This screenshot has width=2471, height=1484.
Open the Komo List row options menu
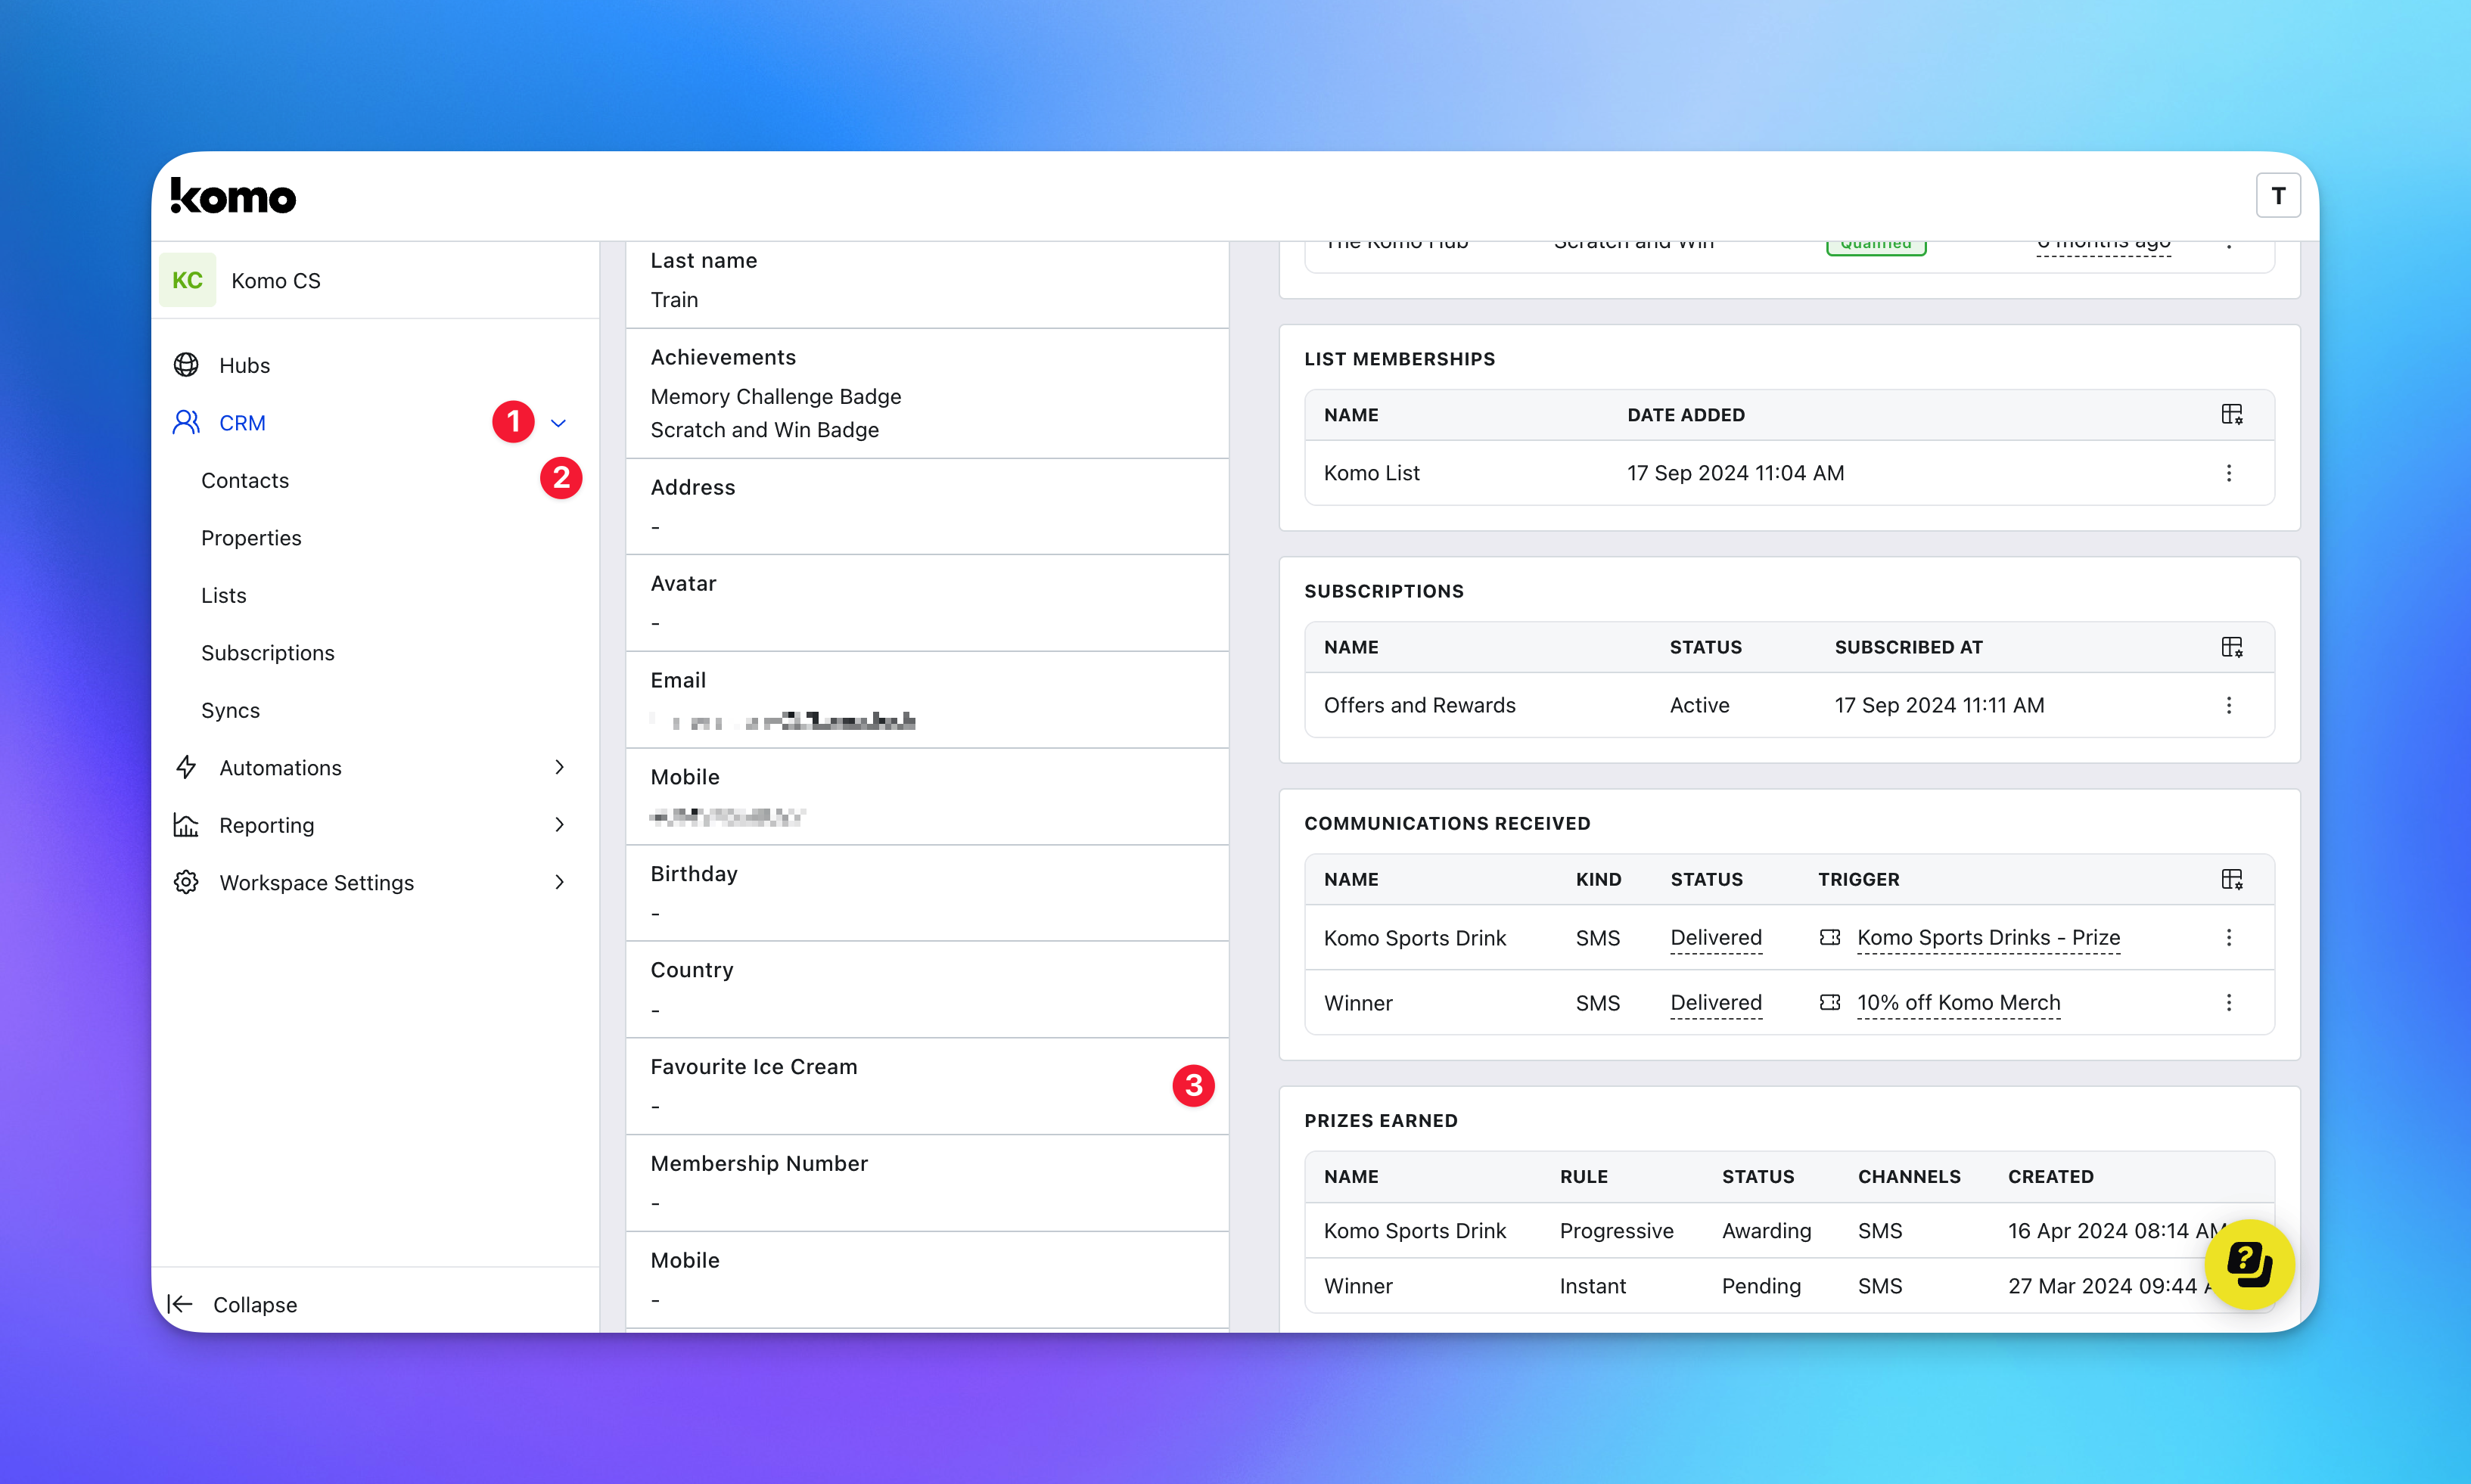coord(2228,473)
